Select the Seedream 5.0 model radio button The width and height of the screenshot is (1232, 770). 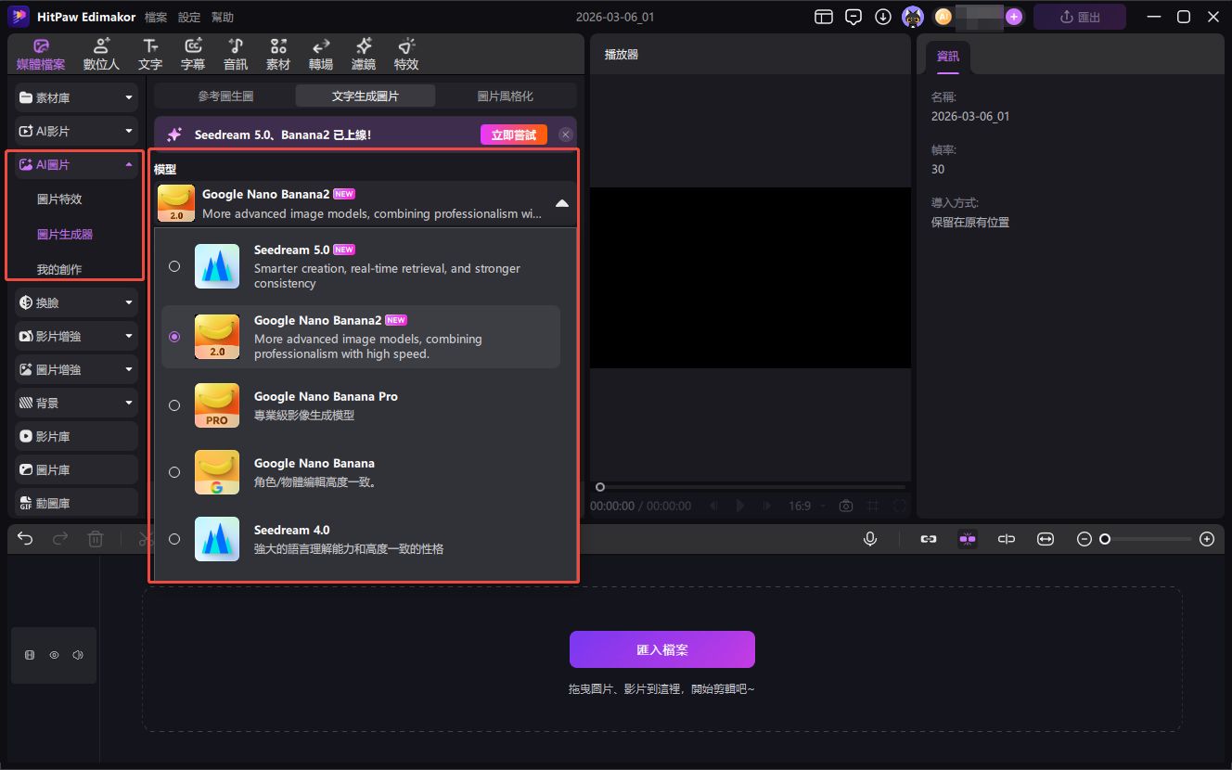coord(174,266)
